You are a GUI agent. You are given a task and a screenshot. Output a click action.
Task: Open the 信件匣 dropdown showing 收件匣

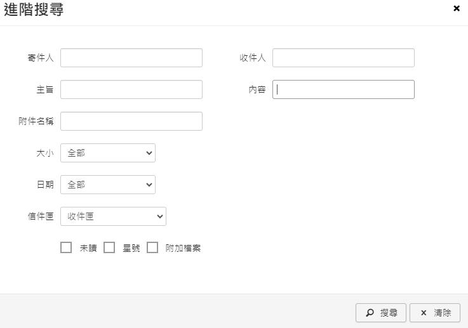click(113, 216)
